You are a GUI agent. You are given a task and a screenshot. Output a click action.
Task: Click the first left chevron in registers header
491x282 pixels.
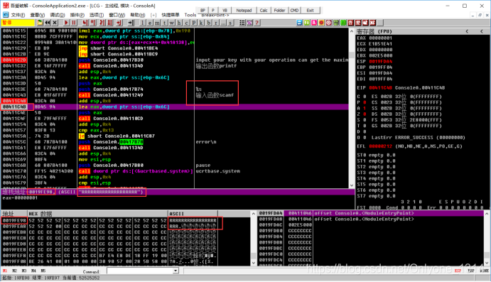point(467,31)
